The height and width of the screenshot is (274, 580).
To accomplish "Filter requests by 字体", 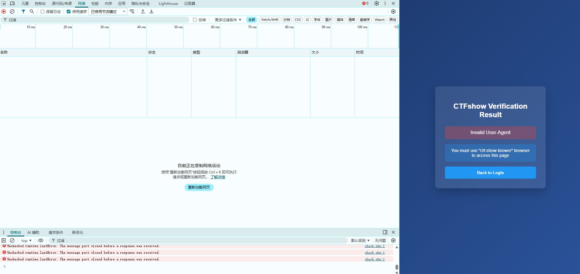I will pyautogui.click(x=317, y=20).
